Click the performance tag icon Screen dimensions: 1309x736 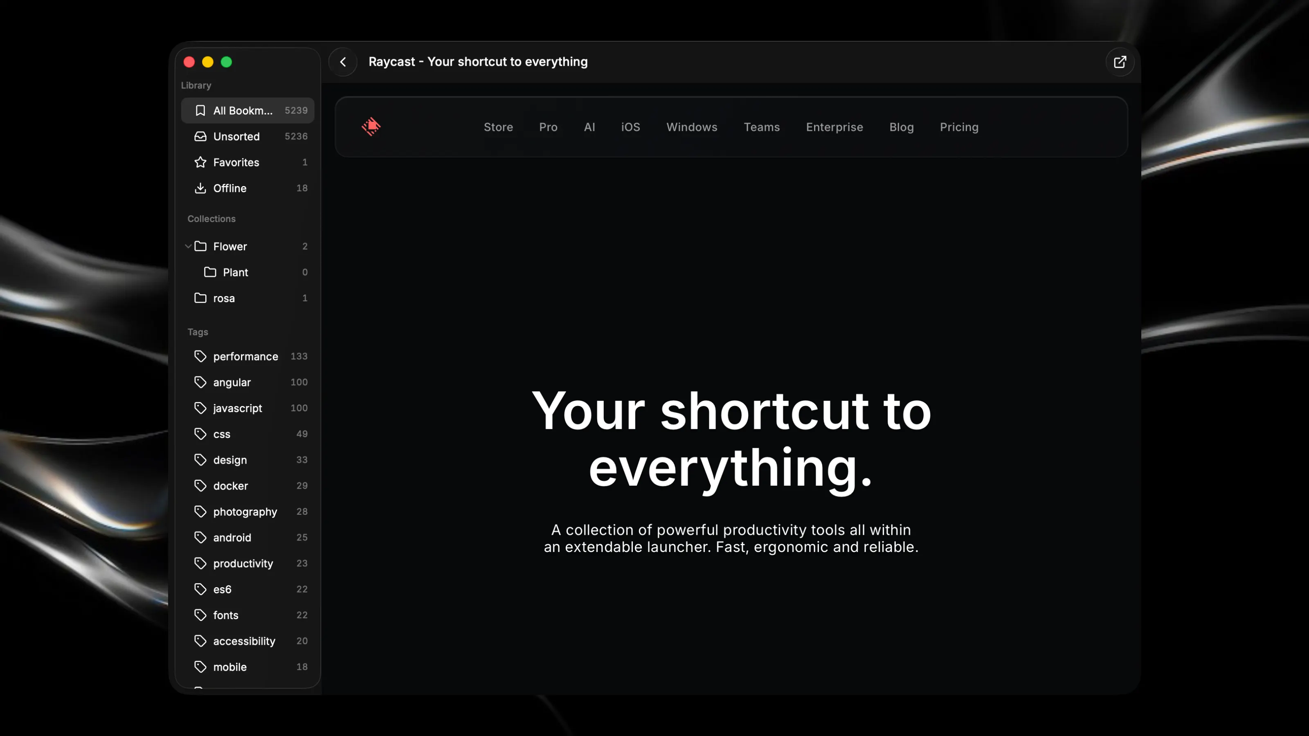[200, 356]
